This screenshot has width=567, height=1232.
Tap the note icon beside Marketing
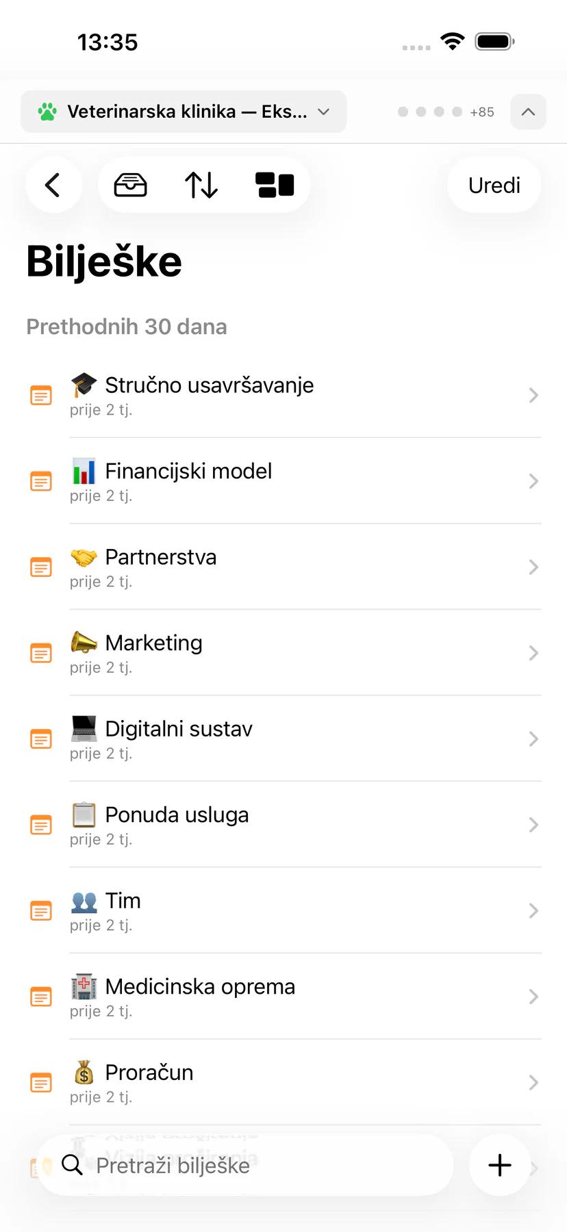(x=41, y=653)
